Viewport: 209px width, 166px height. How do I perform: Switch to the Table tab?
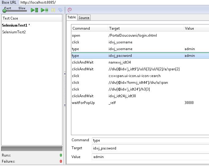(x=72, y=17)
